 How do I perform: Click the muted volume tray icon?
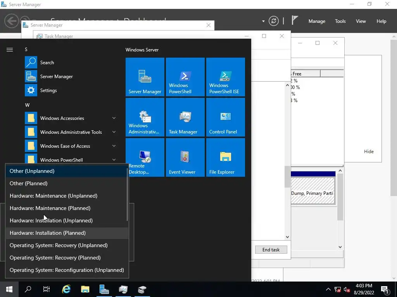pyautogui.click(x=347, y=289)
